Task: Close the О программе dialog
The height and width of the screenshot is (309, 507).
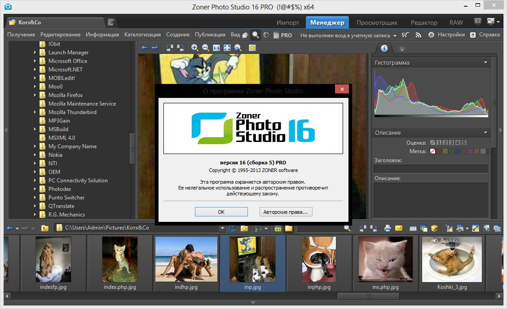Action: pos(342,89)
